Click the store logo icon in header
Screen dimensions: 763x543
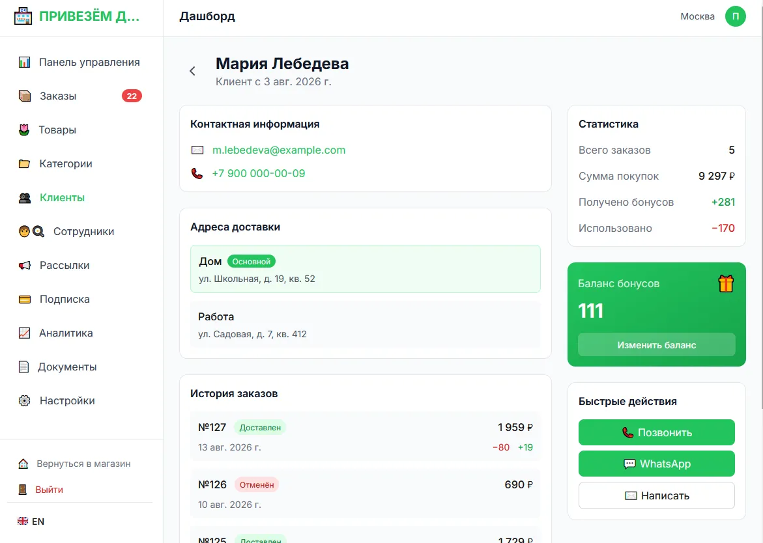pos(23,16)
